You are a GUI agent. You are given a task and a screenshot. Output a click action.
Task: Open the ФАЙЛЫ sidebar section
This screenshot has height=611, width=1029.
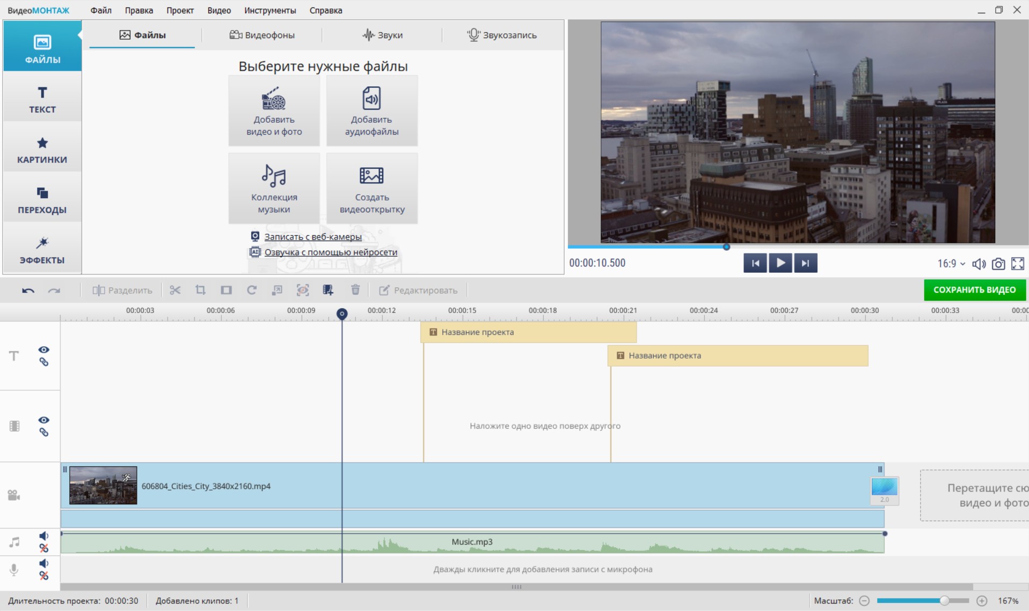42,47
